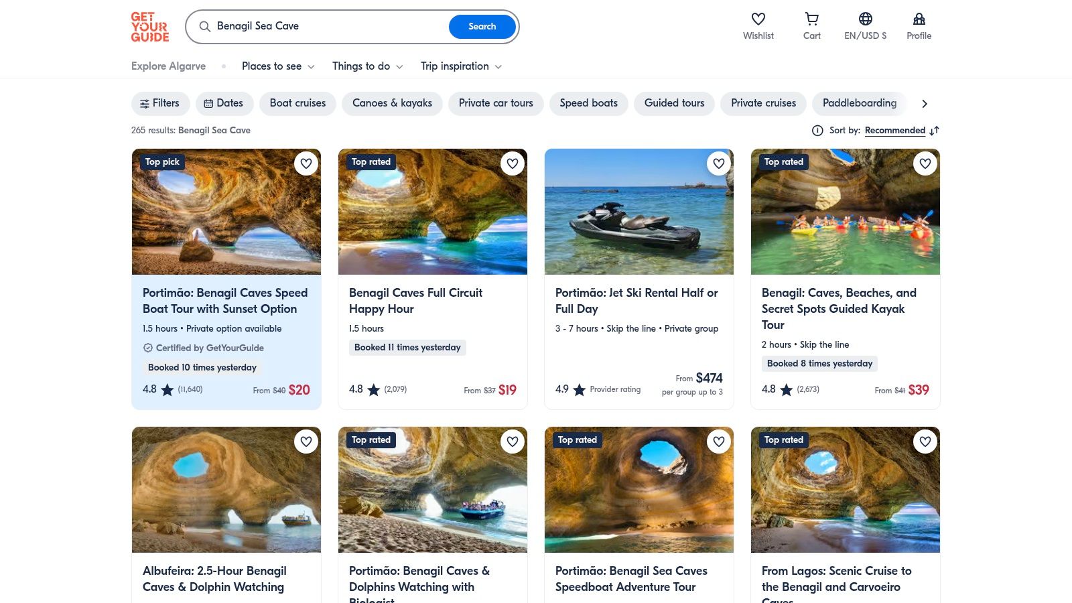Select the Canoes & kayaks filter chip

pos(392,103)
